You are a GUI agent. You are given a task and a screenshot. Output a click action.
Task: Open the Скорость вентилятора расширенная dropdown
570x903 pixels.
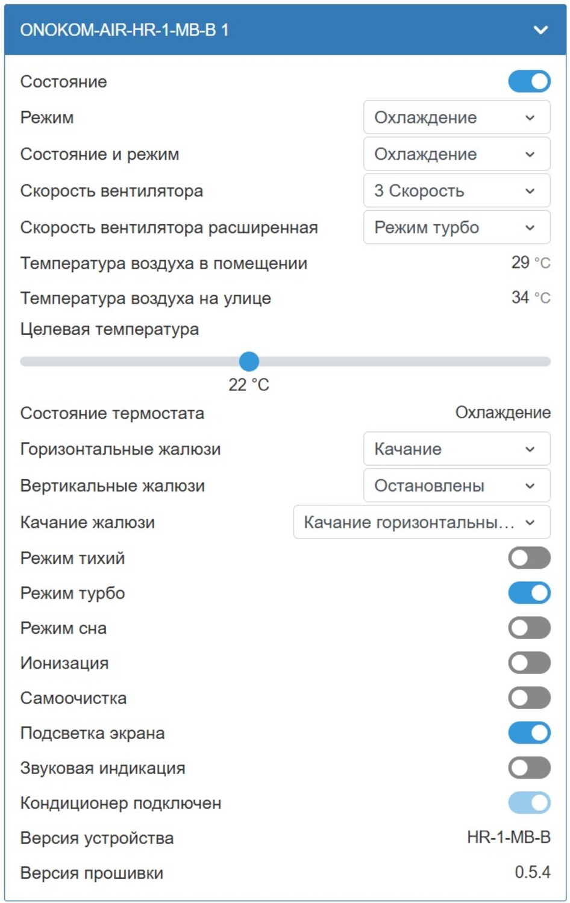point(457,227)
